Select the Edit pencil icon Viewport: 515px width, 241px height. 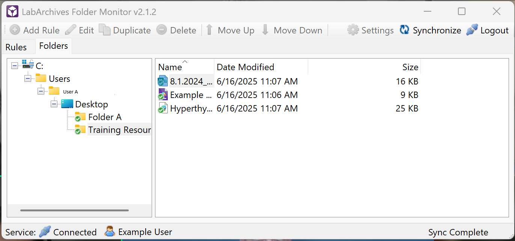(x=70, y=30)
